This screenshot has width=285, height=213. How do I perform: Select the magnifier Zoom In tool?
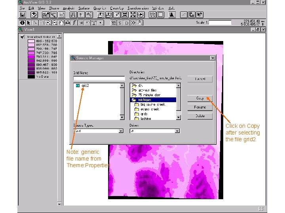point(48,23)
